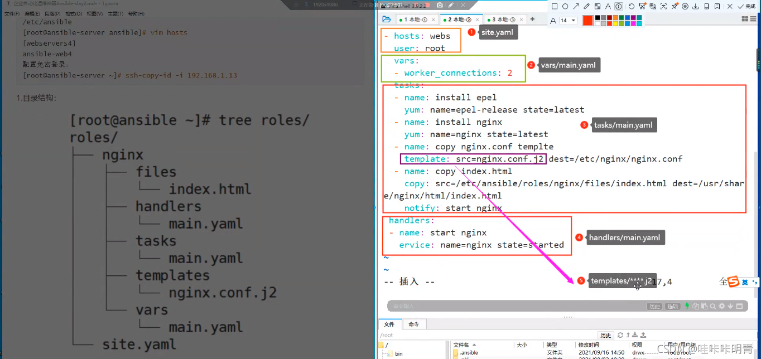This screenshot has height=359, width=761.
Task: Switch to the 命令 bottom tab
Action: [413, 324]
